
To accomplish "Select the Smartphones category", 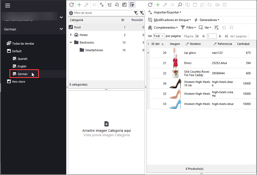I will (106, 50).
